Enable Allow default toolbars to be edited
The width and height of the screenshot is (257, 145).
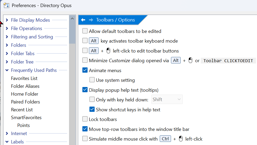click(x=85, y=31)
